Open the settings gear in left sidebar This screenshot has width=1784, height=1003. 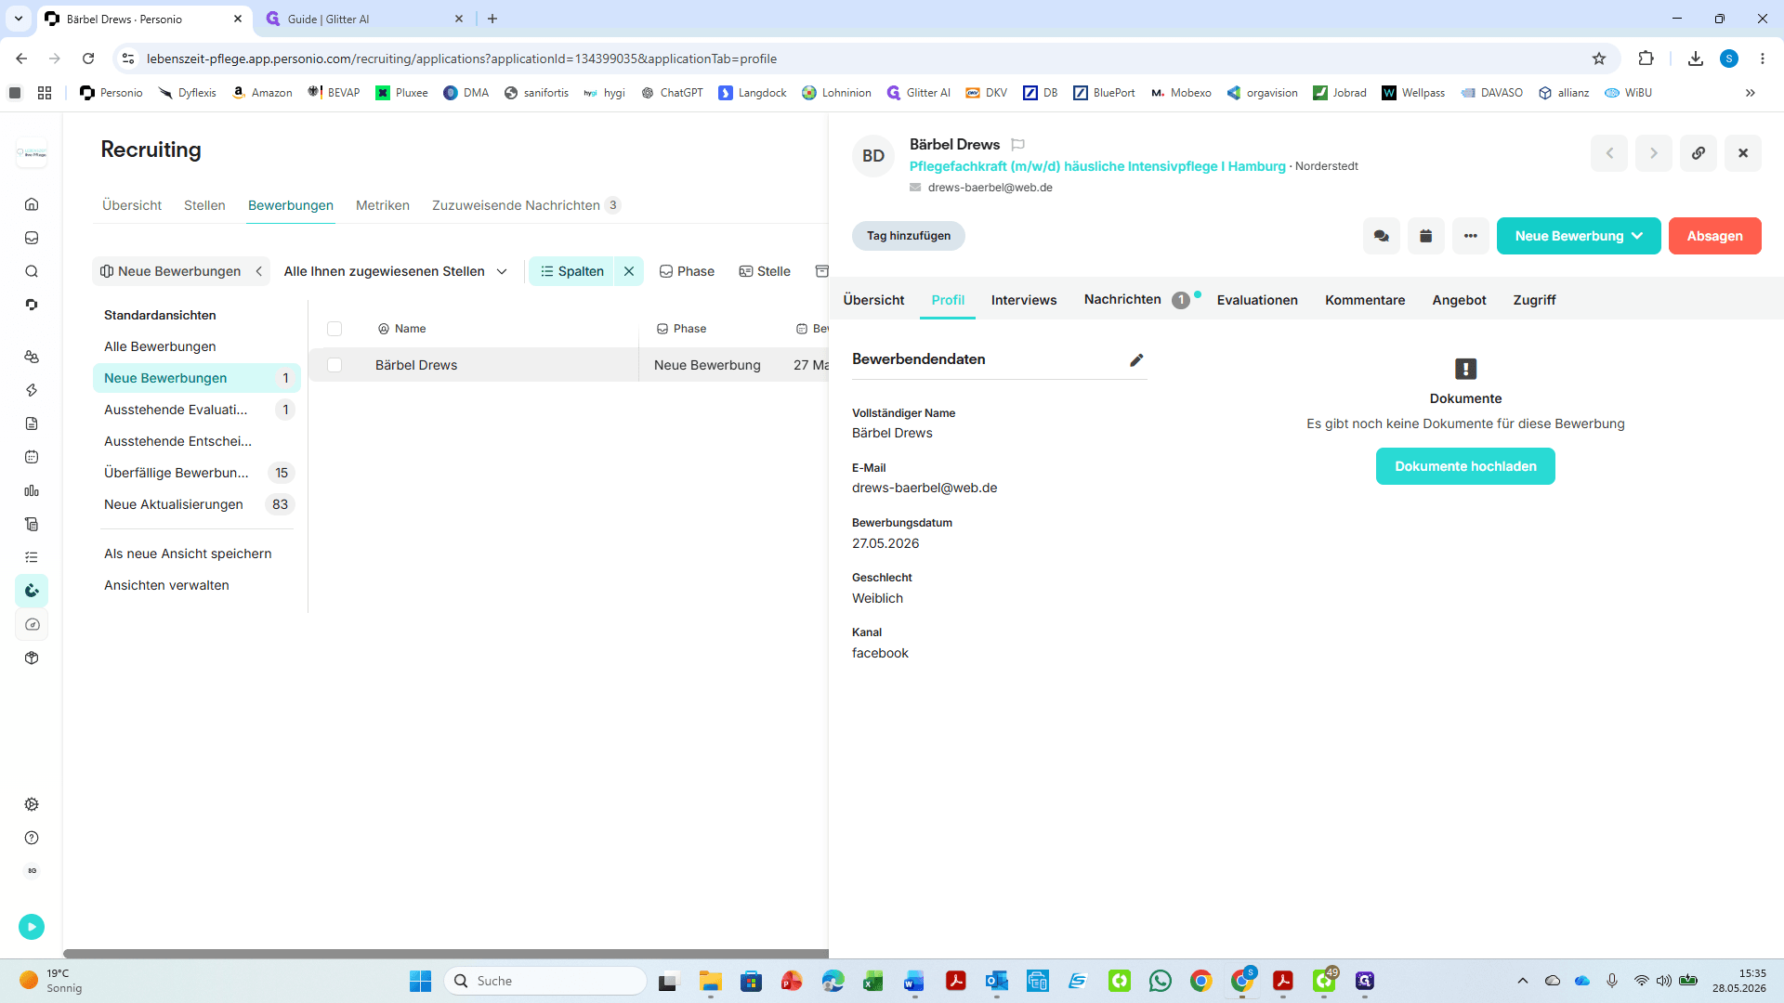[32, 804]
